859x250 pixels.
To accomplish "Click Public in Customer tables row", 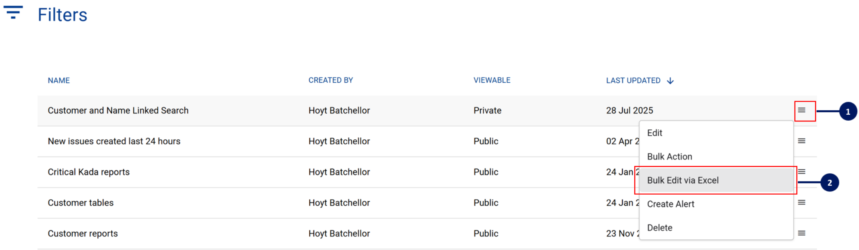I will [486, 203].
